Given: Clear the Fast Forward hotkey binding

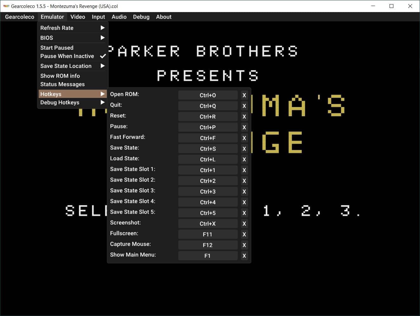Looking at the screenshot, I should [x=244, y=138].
